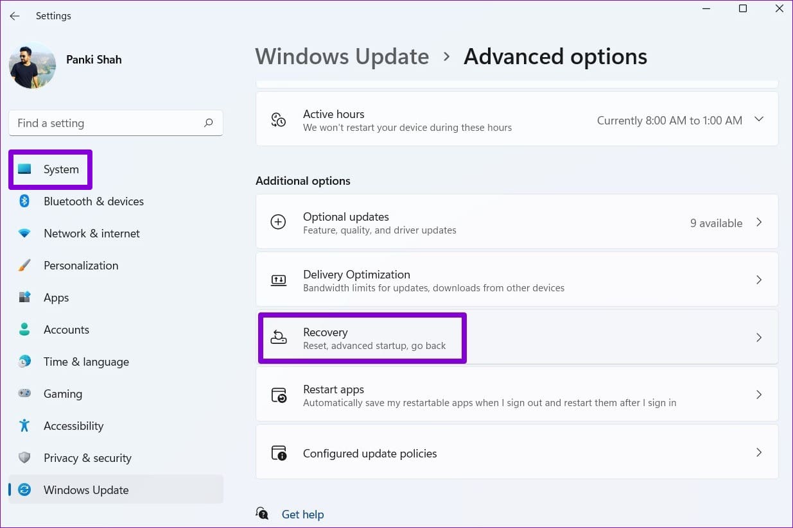Click the Restart apps row chevron
Viewport: 793px width, 528px height.
click(759, 395)
